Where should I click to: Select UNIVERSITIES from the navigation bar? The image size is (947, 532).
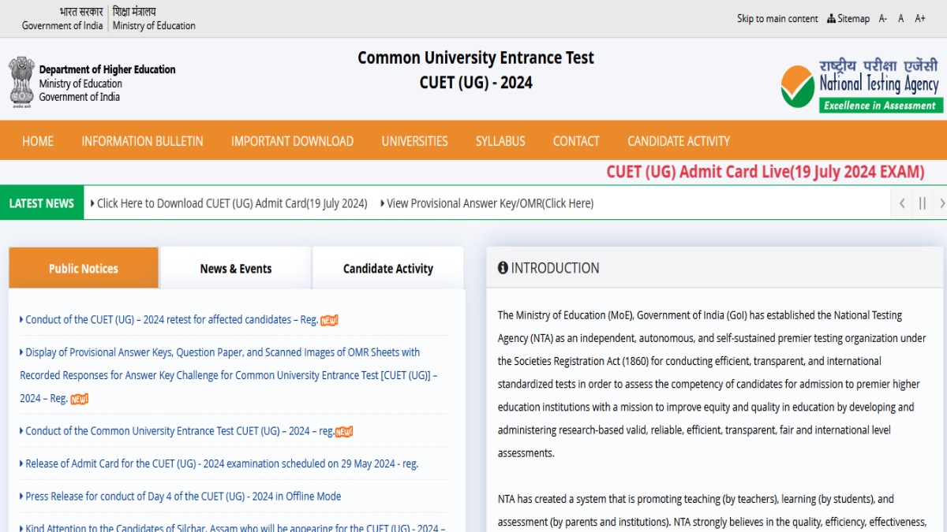tap(414, 141)
